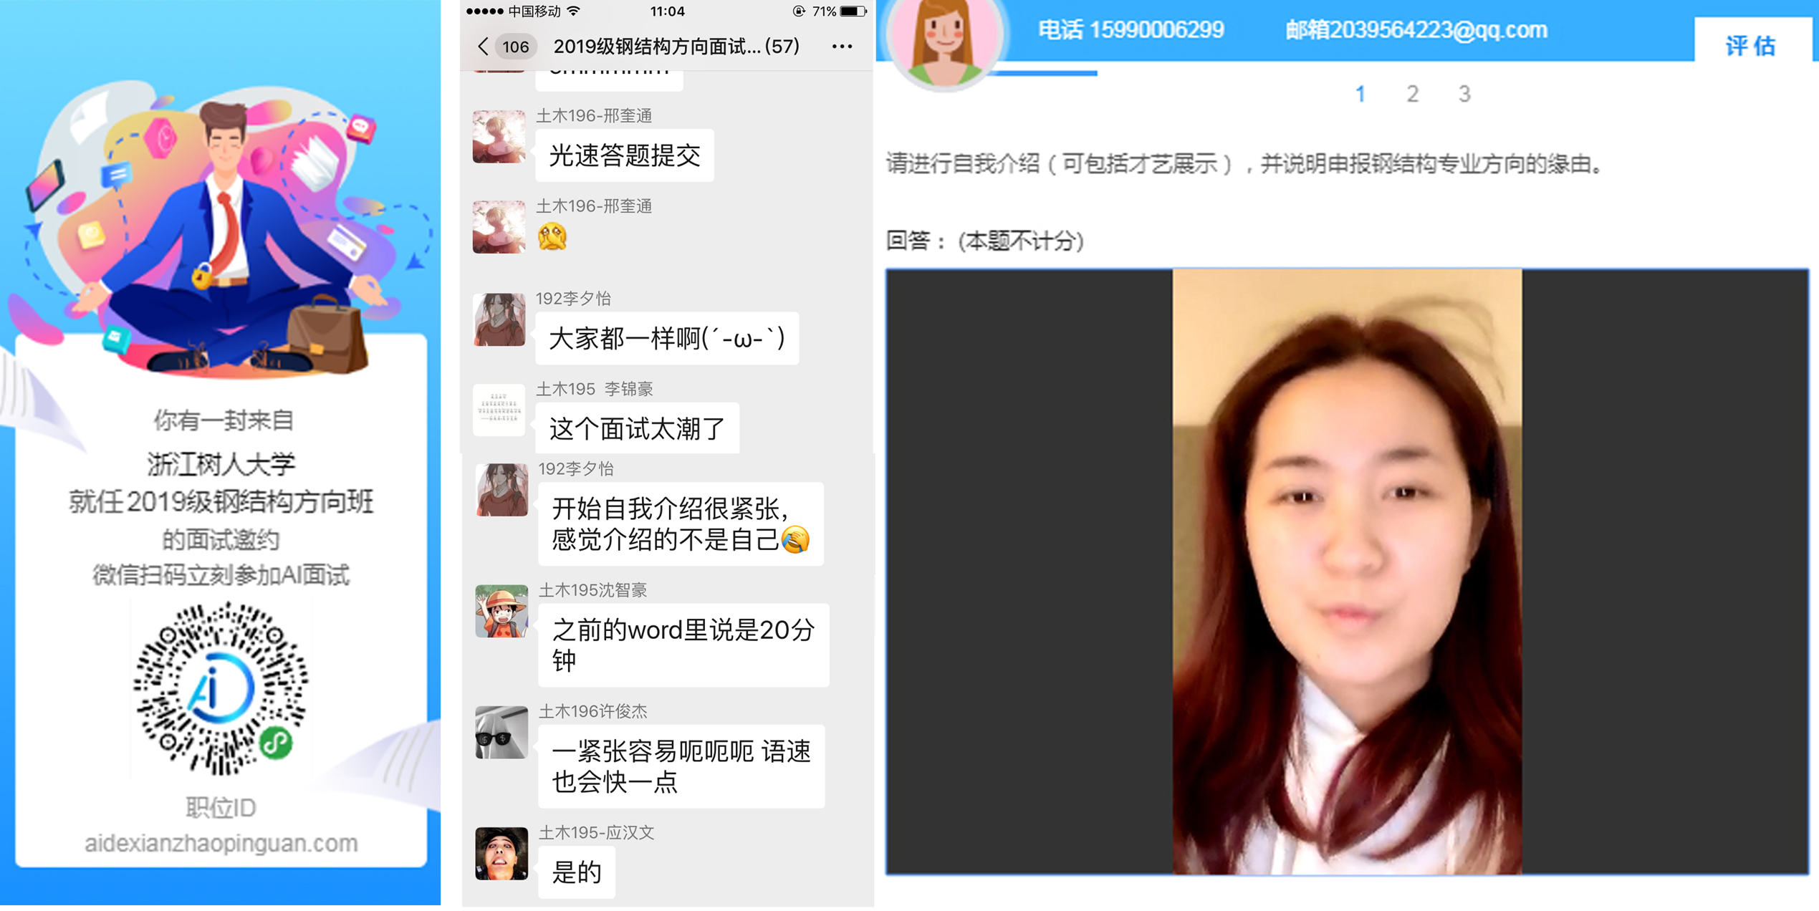Open the 评估 tab

[x=1750, y=47]
